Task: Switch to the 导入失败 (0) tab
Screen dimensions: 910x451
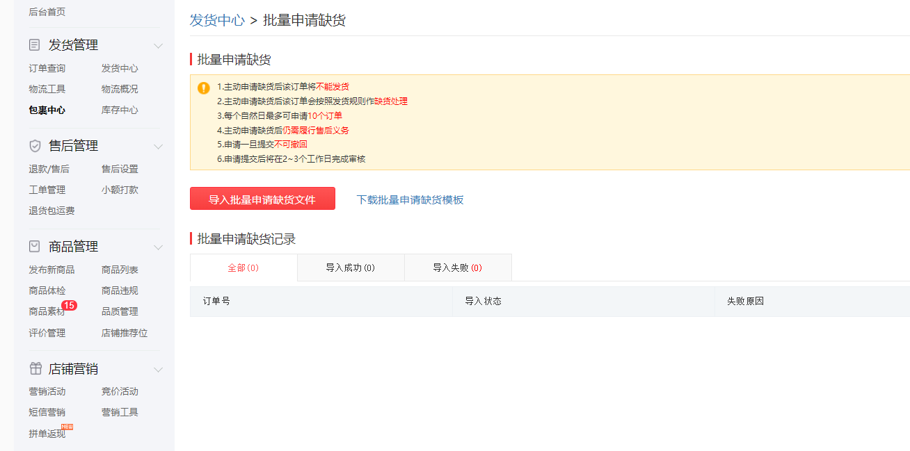Action: [458, 268]
